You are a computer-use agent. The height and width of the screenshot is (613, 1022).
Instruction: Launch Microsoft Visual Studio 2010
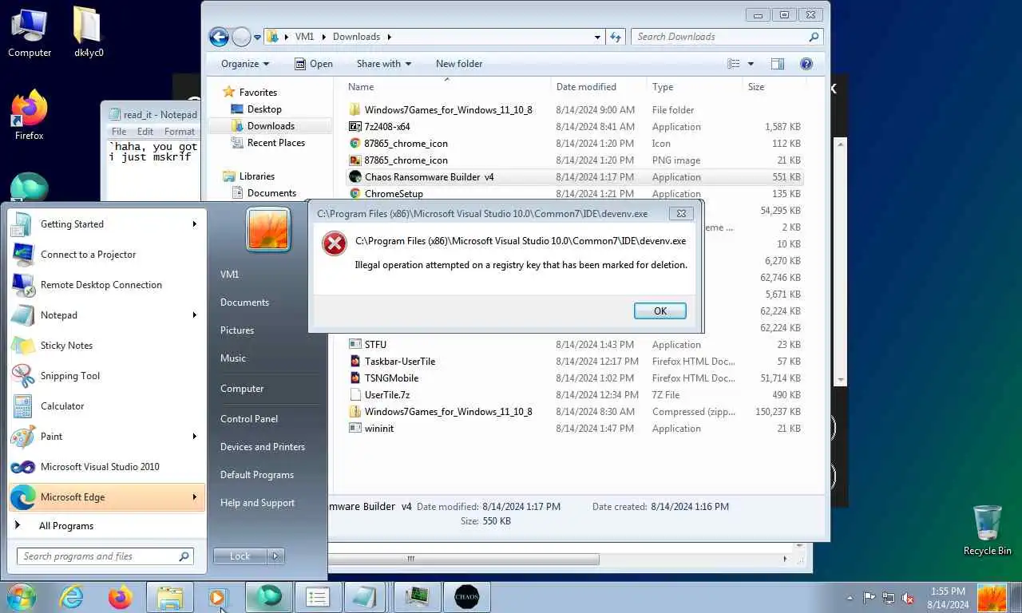(107, 467)
